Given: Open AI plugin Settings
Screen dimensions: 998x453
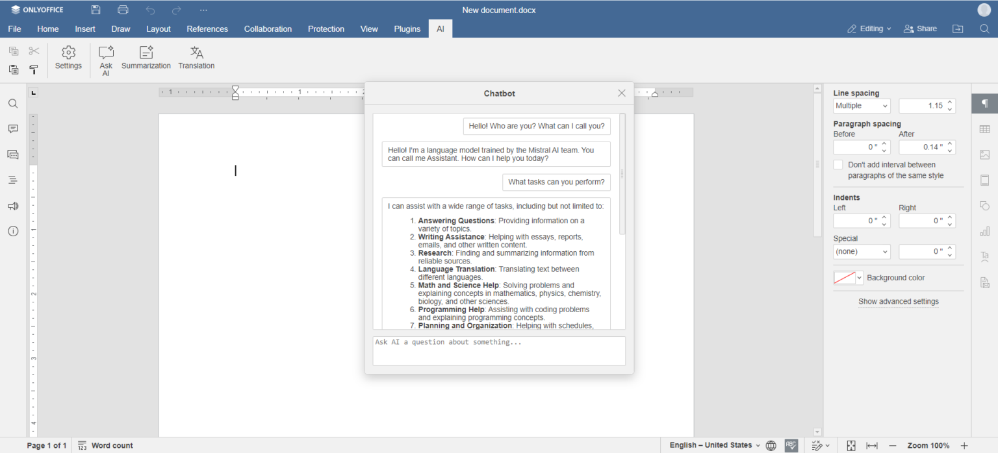Looking at the screenshot, I should [x=68, y=58].
